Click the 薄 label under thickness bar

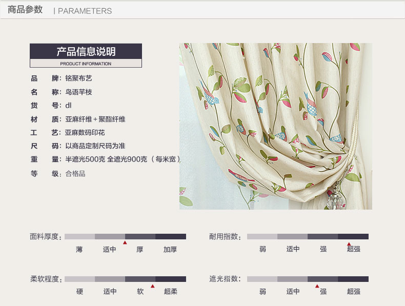(79, 250)
